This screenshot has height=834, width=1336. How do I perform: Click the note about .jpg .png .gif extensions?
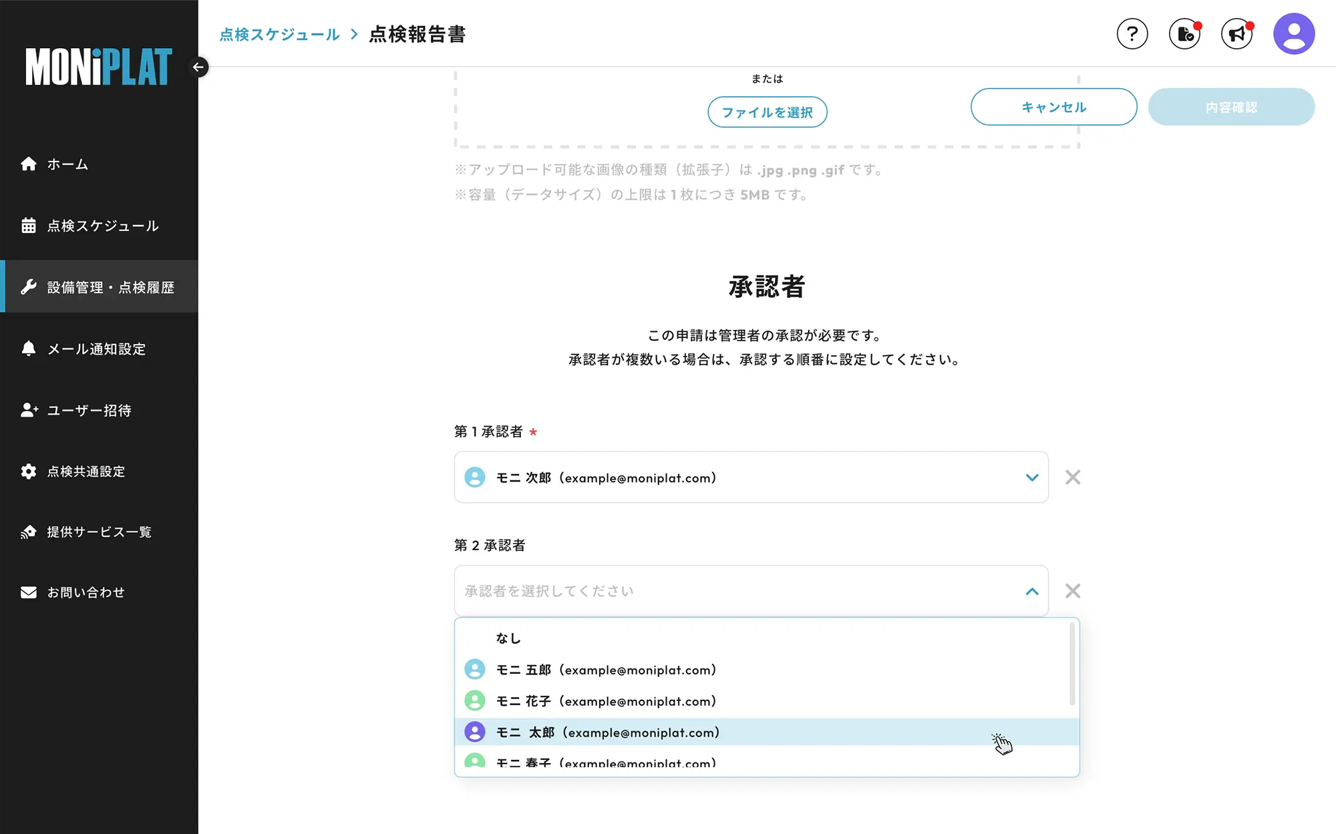pyautogui.click(x=669, y=170)
